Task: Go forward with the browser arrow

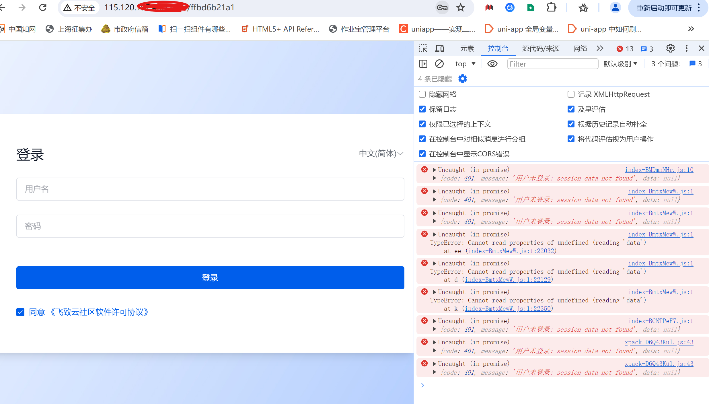Action: click(x=22, y=7)
